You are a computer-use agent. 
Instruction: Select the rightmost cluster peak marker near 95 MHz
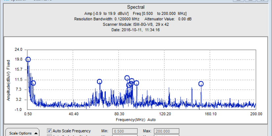136,83
